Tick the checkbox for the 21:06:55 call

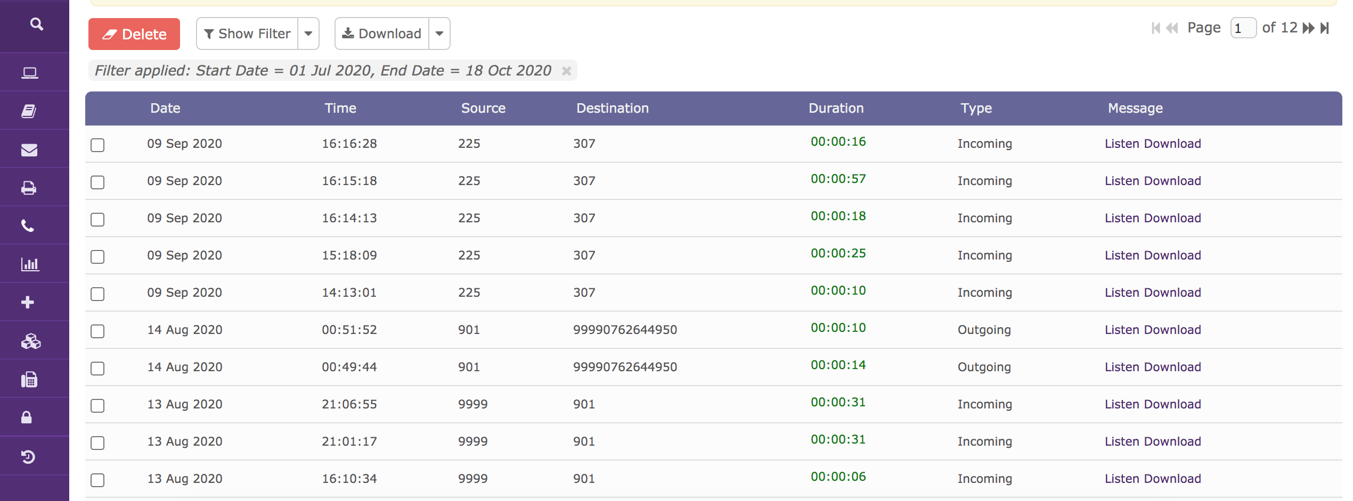[97, 405]
